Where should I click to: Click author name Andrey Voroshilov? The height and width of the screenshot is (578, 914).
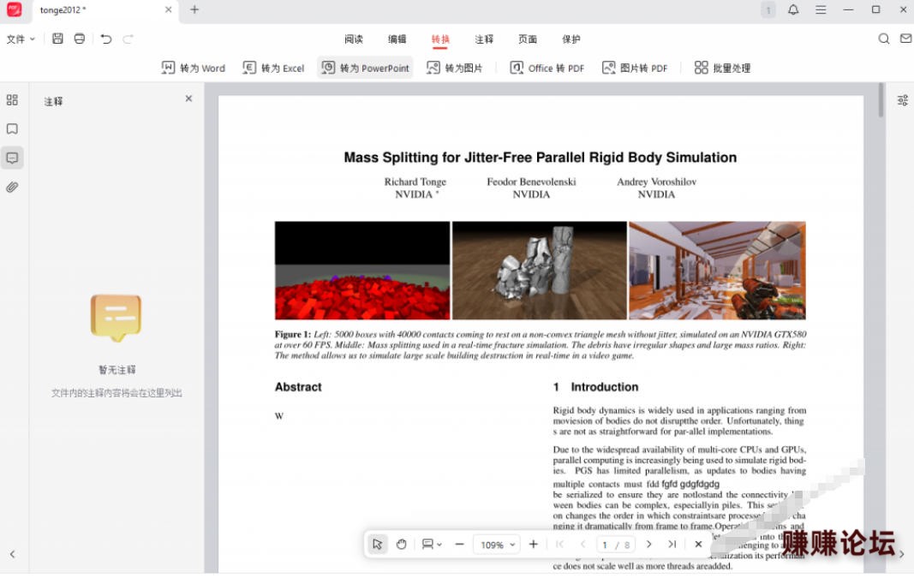pyautogui.click(x=656, y=182)
